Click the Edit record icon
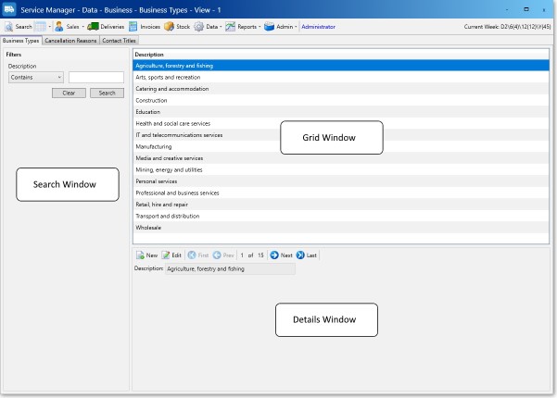557x398 pixels. coord(166,255)
